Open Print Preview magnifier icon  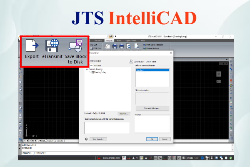[128, 46]
